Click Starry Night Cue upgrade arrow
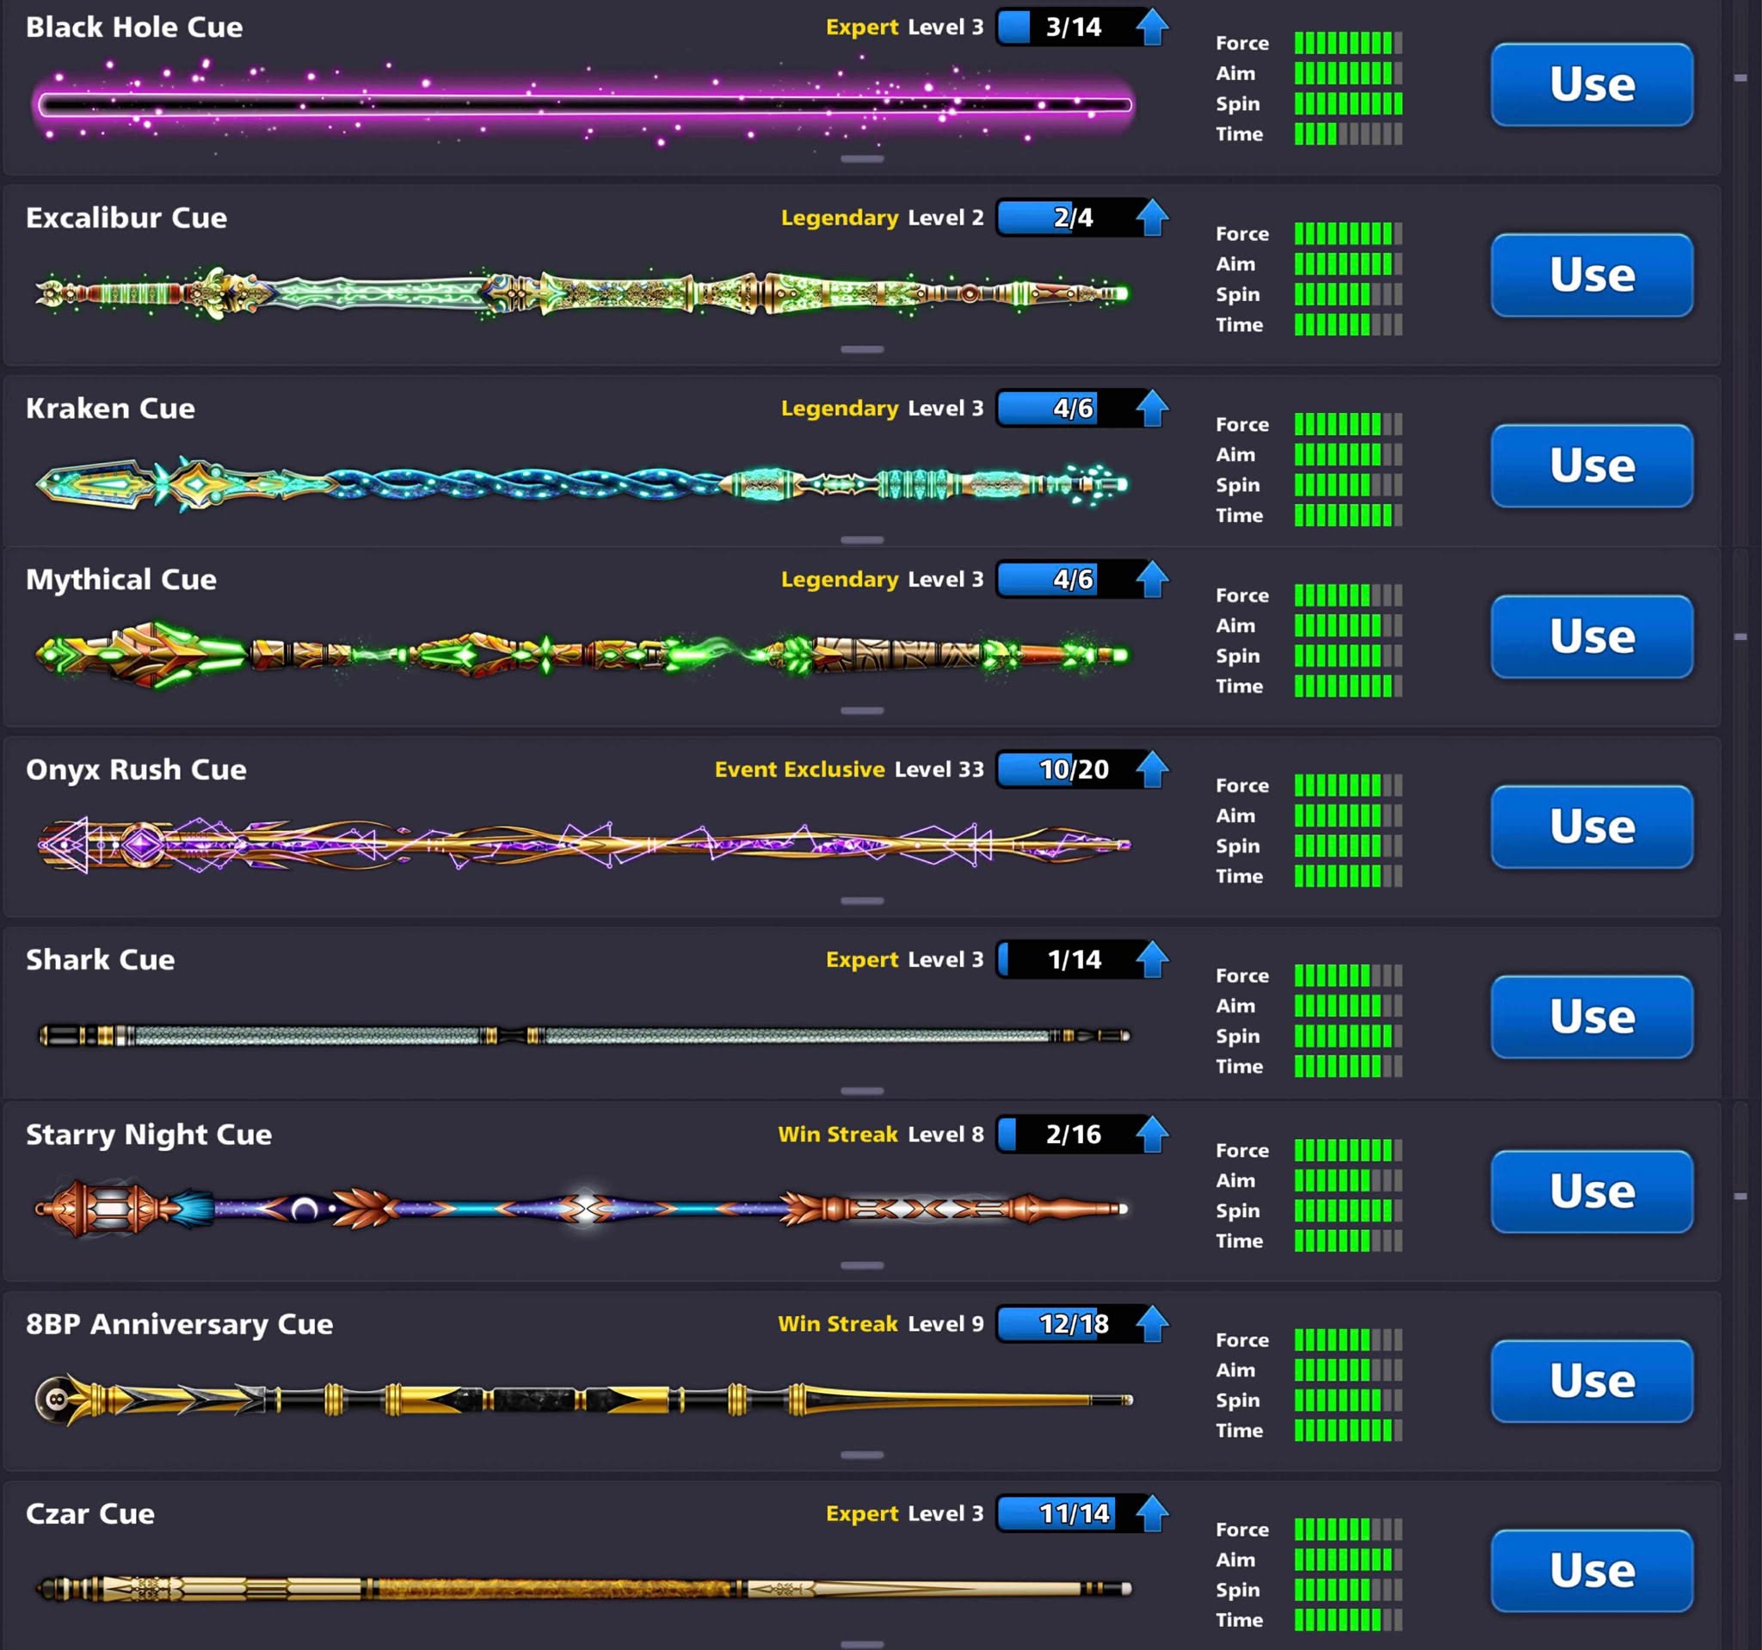1762x1650 pixels. pyautogui.click(x=1152, y=1134)
